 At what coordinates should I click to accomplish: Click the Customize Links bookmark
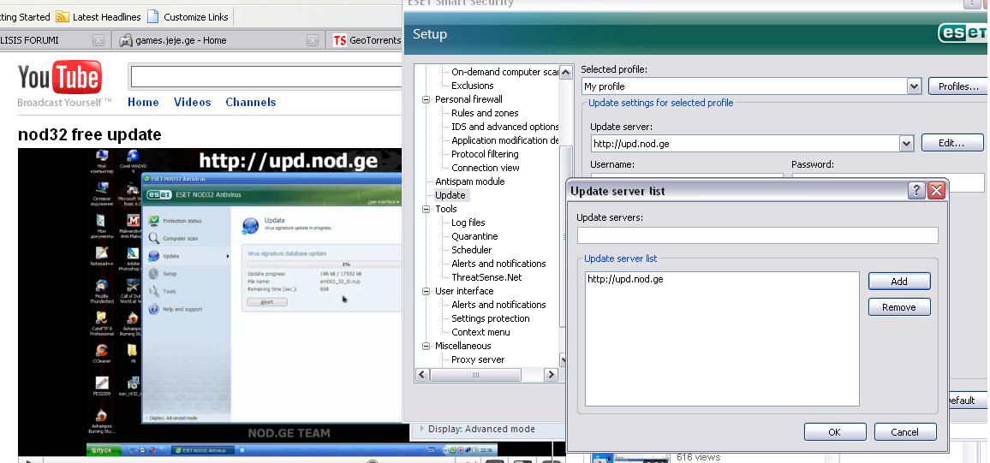coord(188,17)
